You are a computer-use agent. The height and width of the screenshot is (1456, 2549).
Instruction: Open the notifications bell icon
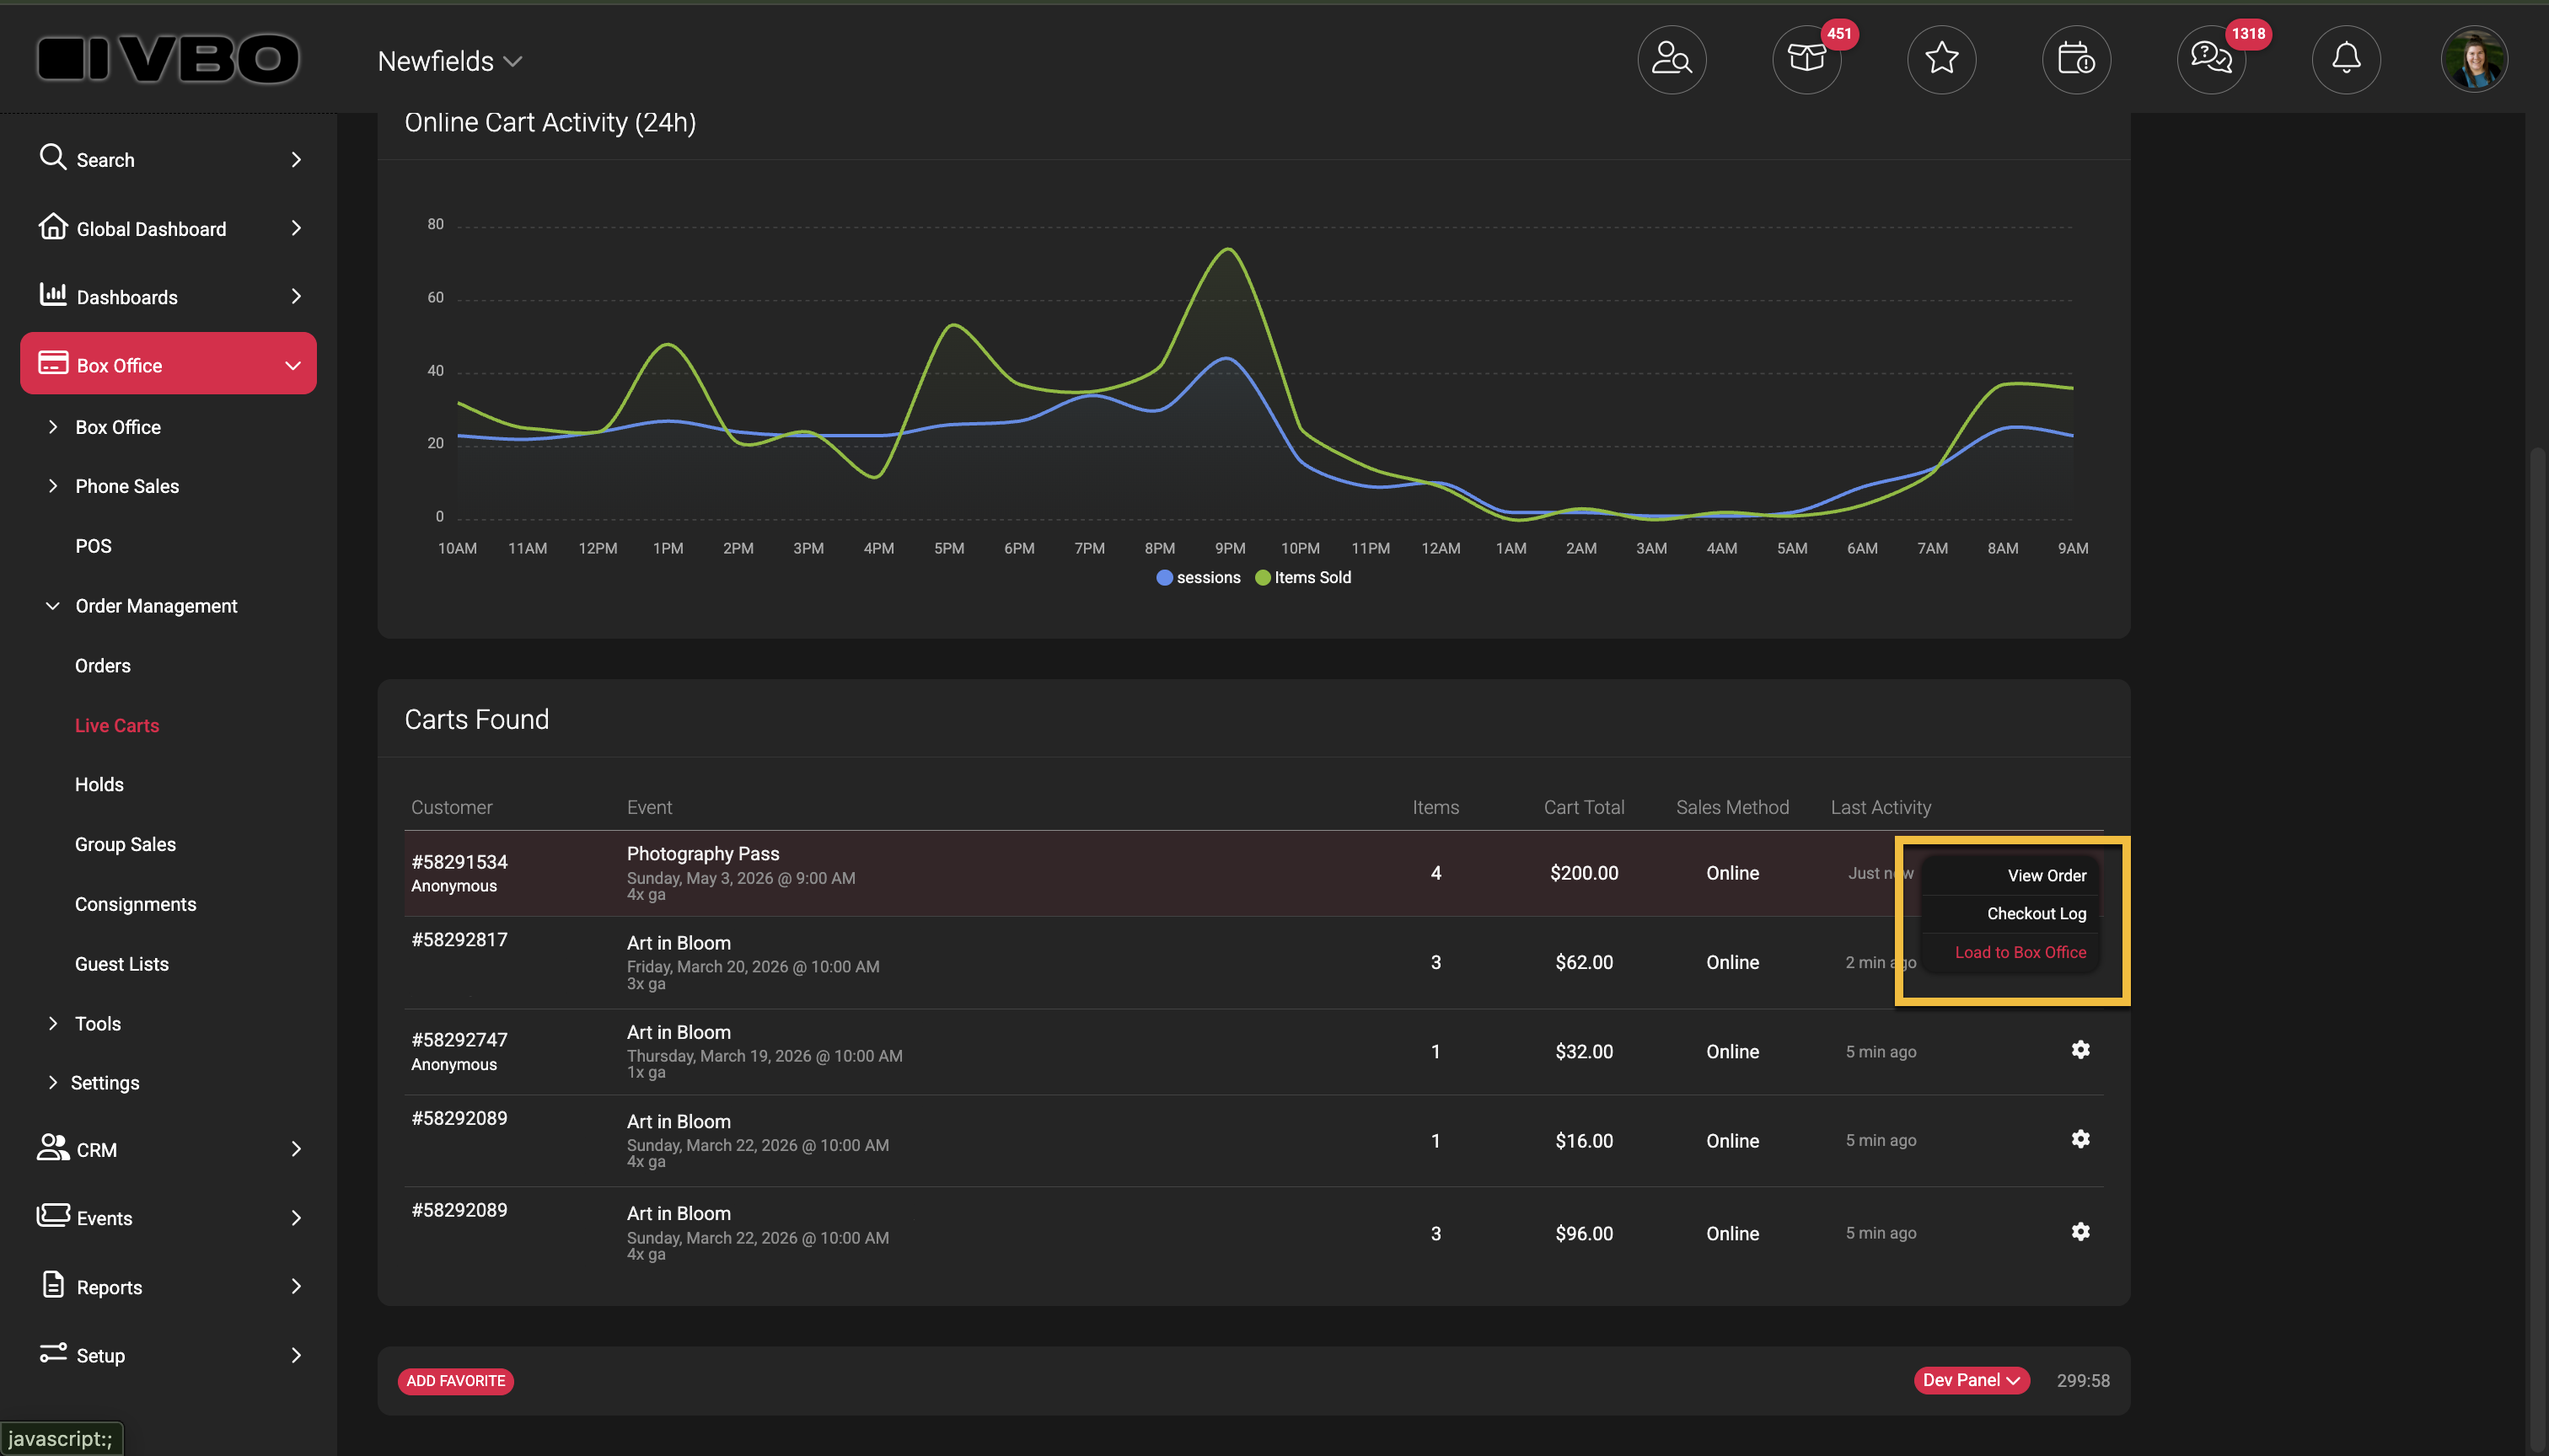(x=2346, y=59)
